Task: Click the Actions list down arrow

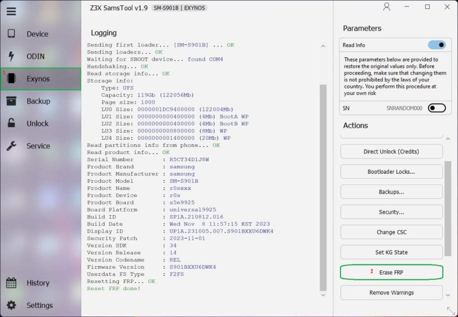Action: pyautogui.click(x=448, y=295)
